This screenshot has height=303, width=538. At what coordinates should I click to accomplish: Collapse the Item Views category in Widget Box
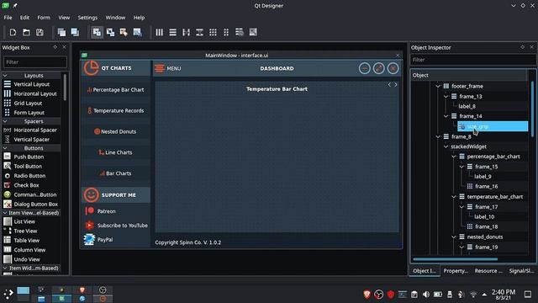click(x=5, y=213)
